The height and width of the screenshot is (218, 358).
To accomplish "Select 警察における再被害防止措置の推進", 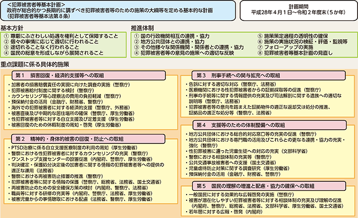I will [x=56, y=176].
